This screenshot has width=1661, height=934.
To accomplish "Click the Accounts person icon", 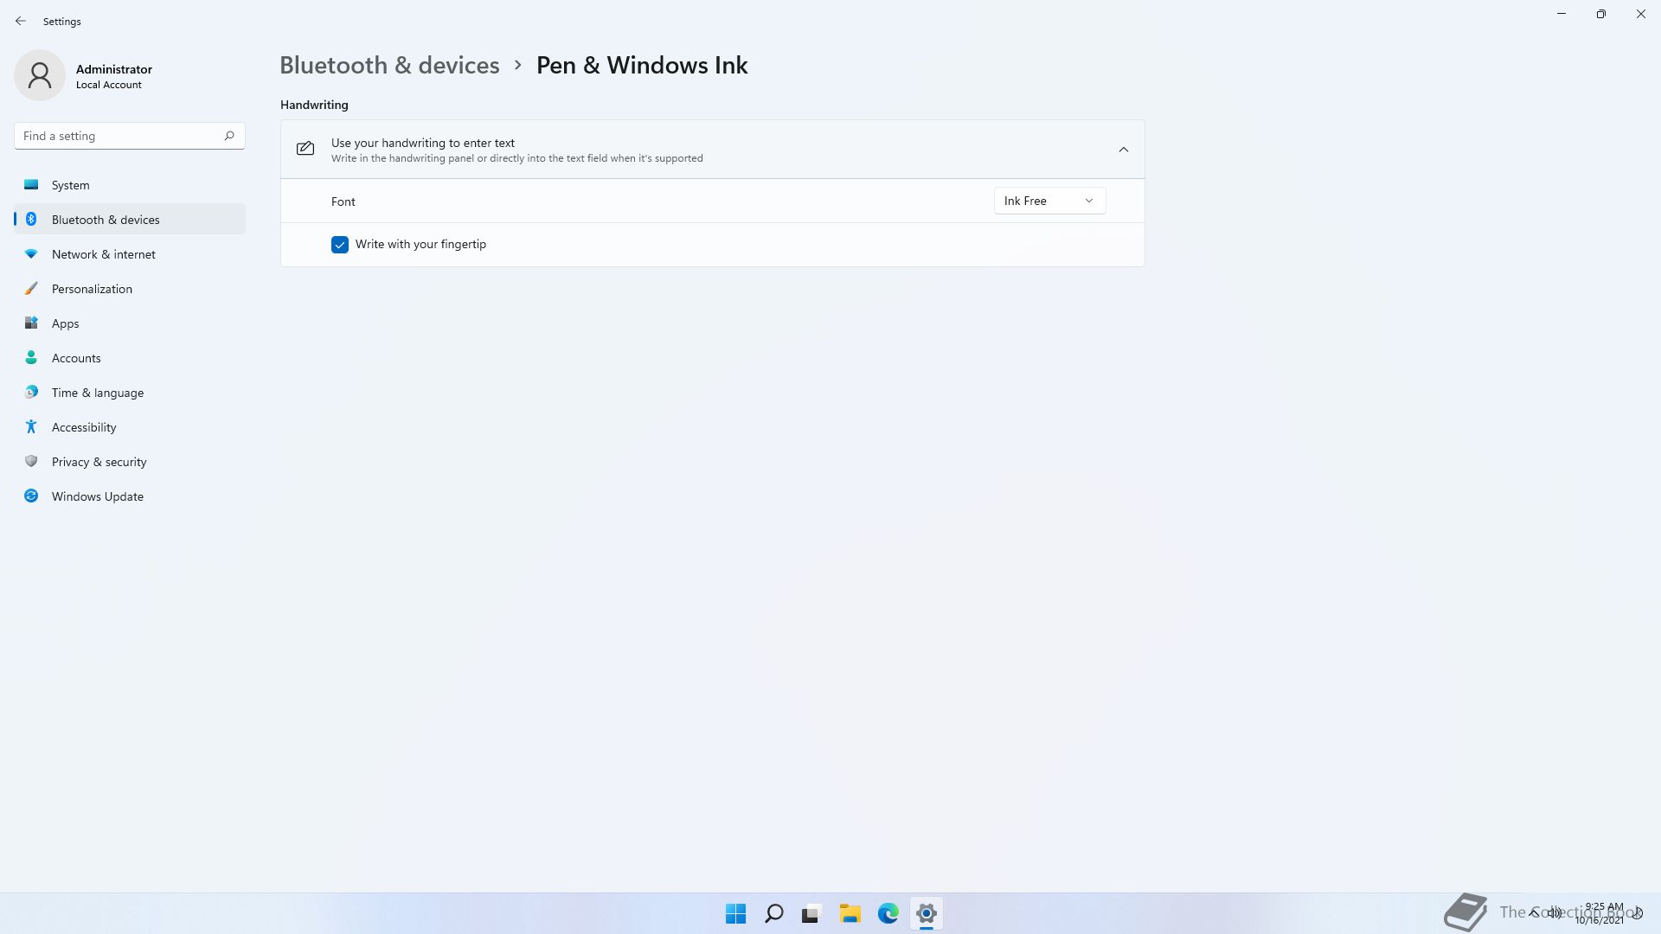I will point(31,358).
